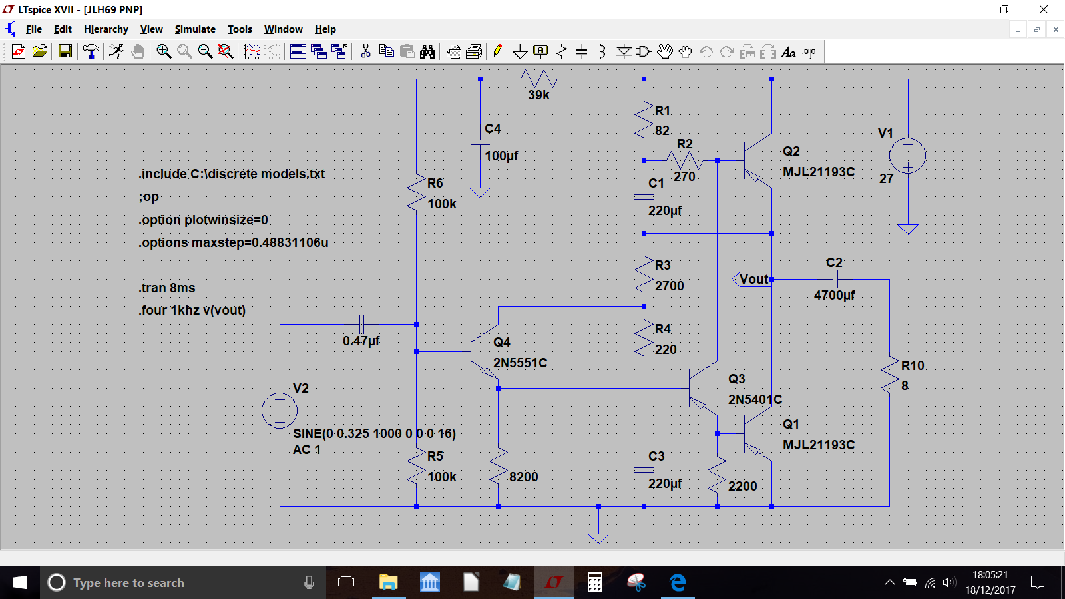Click the Halt hand icon
Image resolution: width=1065 pixels, height=599 pixels.
pos(138,51)
